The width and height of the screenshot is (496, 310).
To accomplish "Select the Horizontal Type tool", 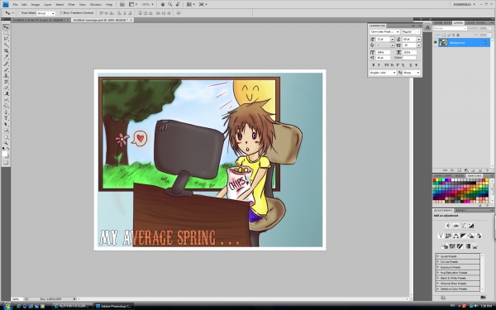I will [6, 118].
